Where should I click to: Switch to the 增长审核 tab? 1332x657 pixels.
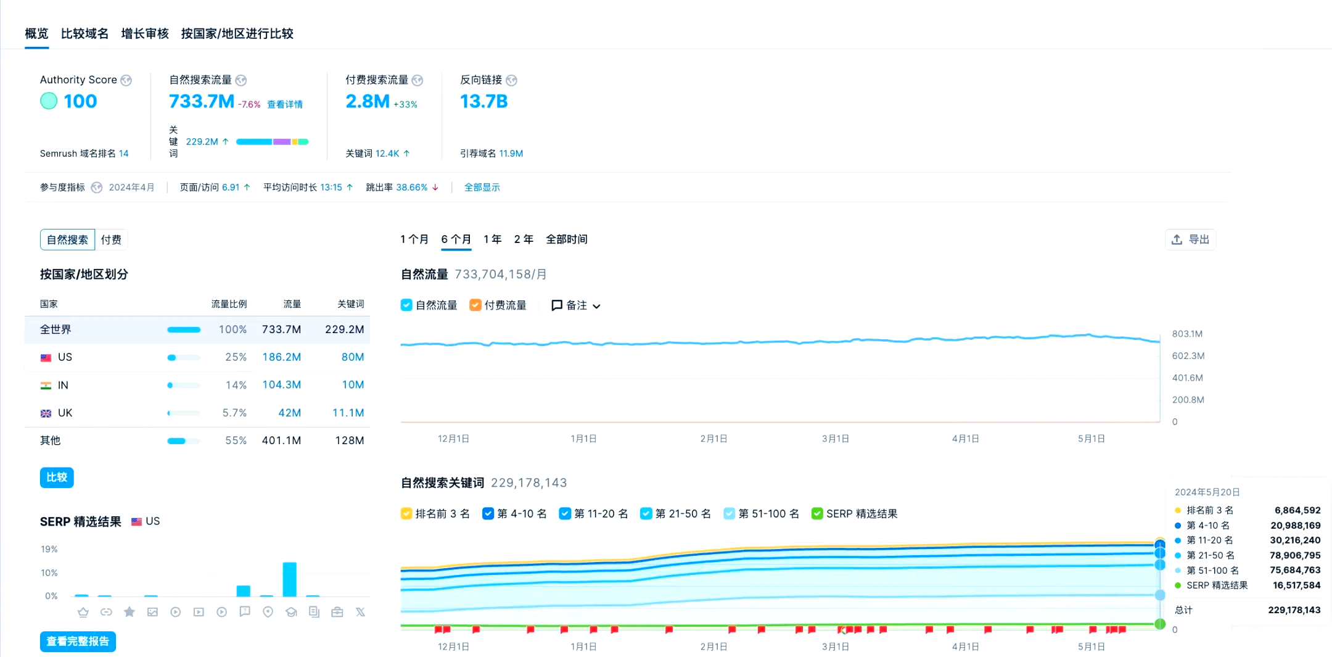(x=145, y=34)
